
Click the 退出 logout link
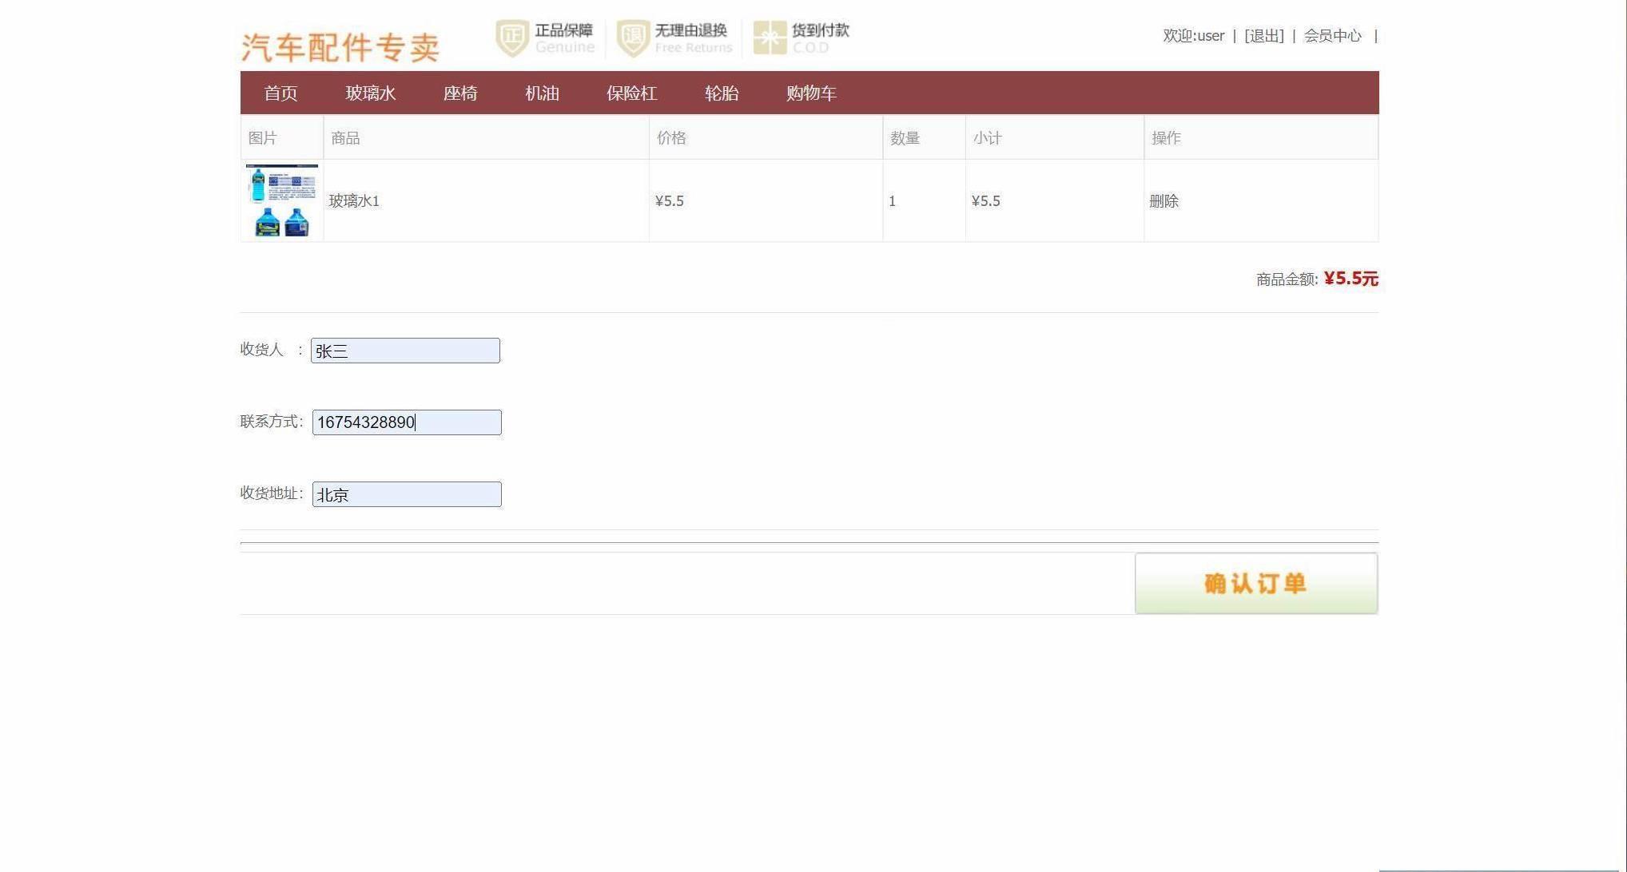(x=1264, y=36)
